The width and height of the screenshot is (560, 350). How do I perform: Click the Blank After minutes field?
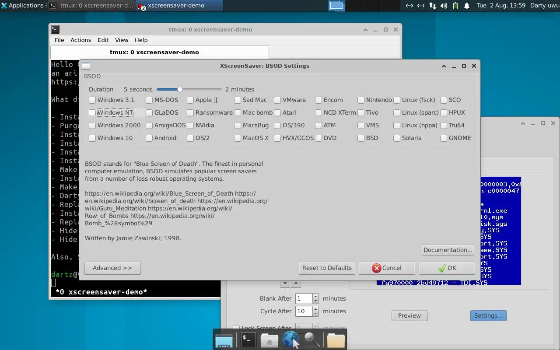304,299
